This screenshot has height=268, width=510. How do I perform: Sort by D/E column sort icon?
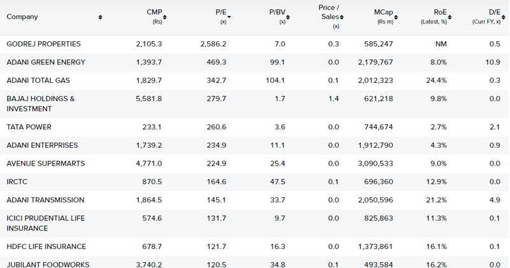[503, 17]
